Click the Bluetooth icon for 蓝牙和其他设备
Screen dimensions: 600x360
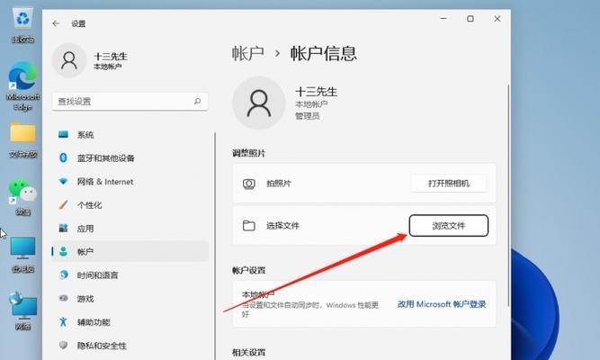64,157
